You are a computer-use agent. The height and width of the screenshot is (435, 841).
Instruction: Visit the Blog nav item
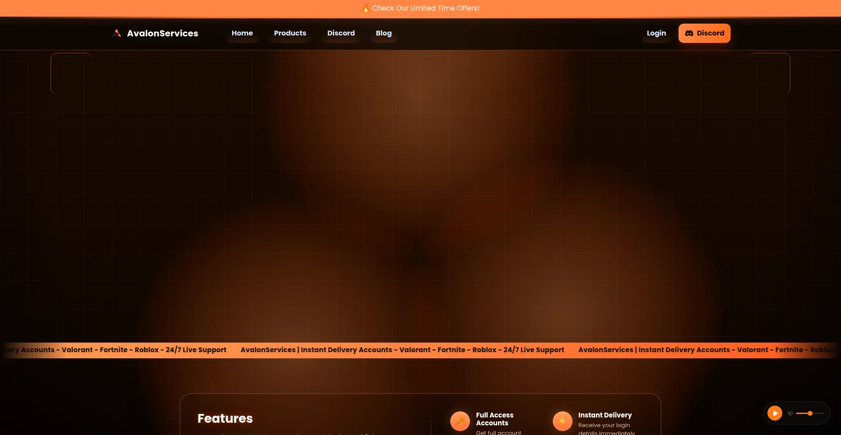click(384, 33)
